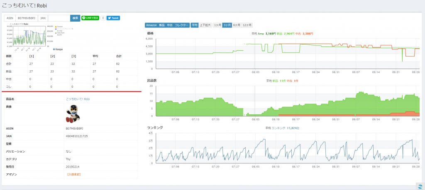Screen dimensions: 425x190
Task: Click the green LINEで送る share button
Action: tap(90, 18)
